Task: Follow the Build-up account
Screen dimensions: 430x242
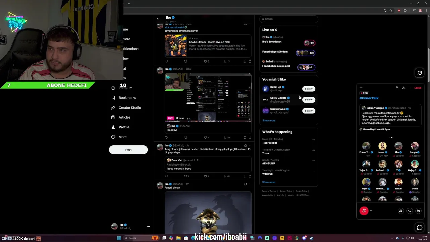Action: (309, 89)
